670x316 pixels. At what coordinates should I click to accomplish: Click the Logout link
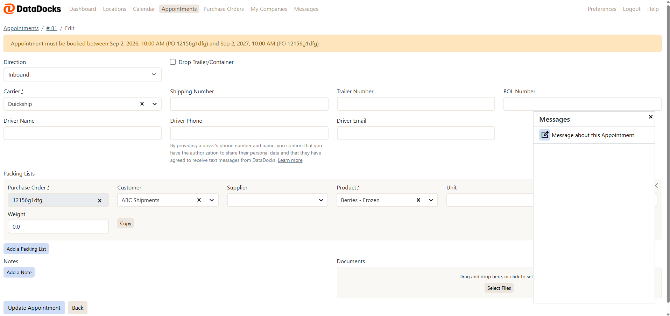tap(632, 9)
